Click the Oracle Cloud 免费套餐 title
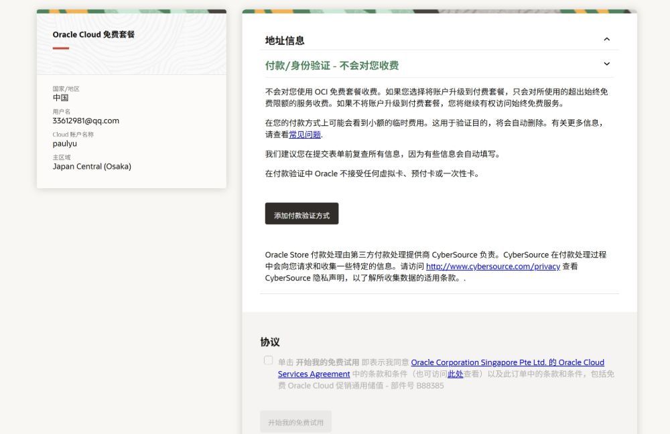Screen dimensions: 670x434 94,35
